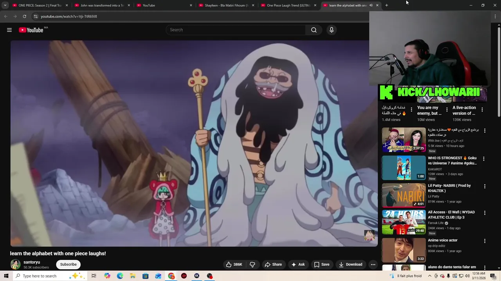Screen dimensions: 501x281
Task: Open the YouTube hamburger guide menu
Action: pyautogui.click(x=9, y=30)
